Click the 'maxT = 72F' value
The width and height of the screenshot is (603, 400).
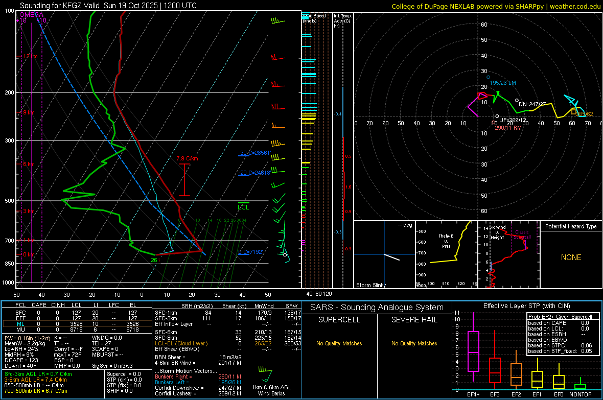(x=67, y=354)
